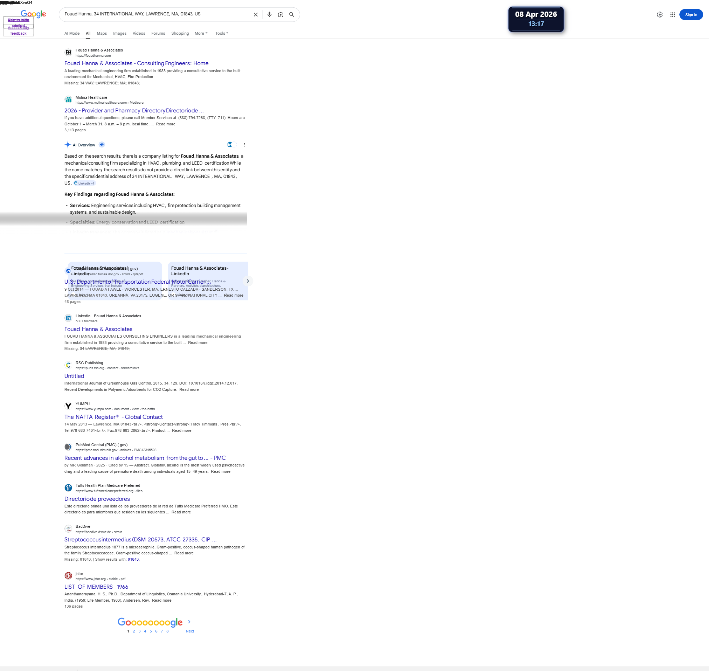Clear the search box text
This screenshot has width=713, height=671.
[257, 15]
